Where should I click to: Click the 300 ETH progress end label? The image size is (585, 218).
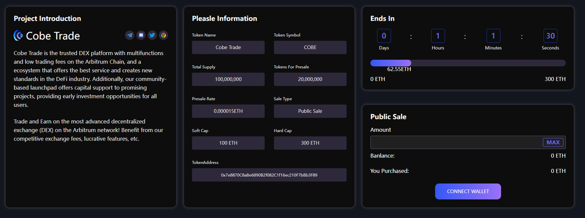[555, 79]
